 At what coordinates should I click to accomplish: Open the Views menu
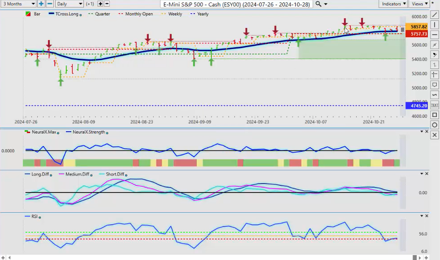(419, 4)
